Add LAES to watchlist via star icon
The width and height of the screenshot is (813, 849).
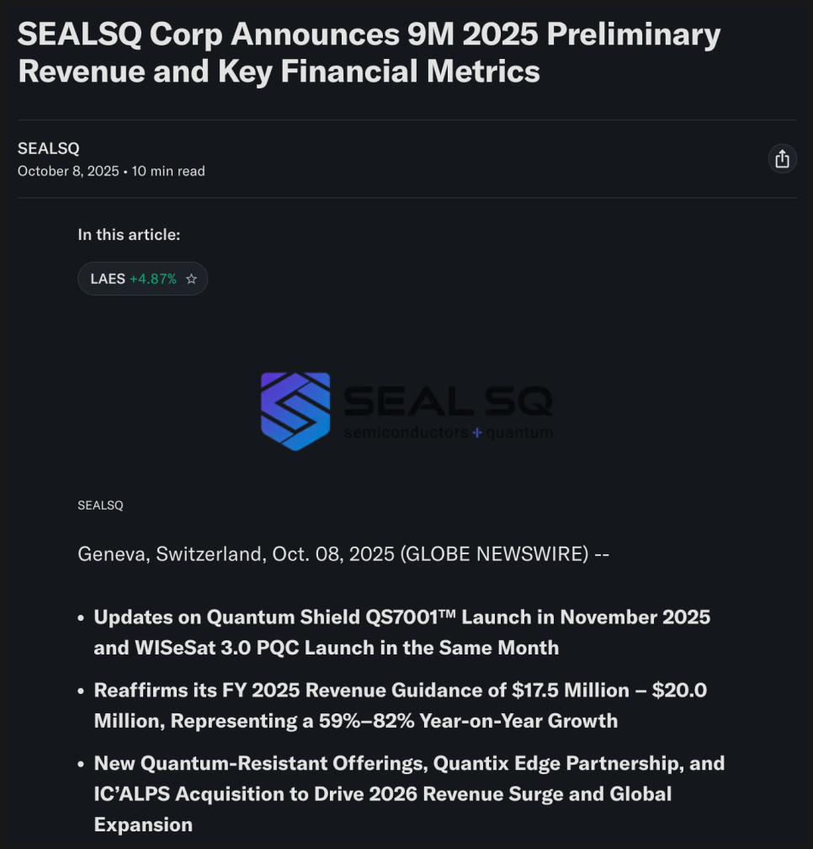click(x=191, y=279)
